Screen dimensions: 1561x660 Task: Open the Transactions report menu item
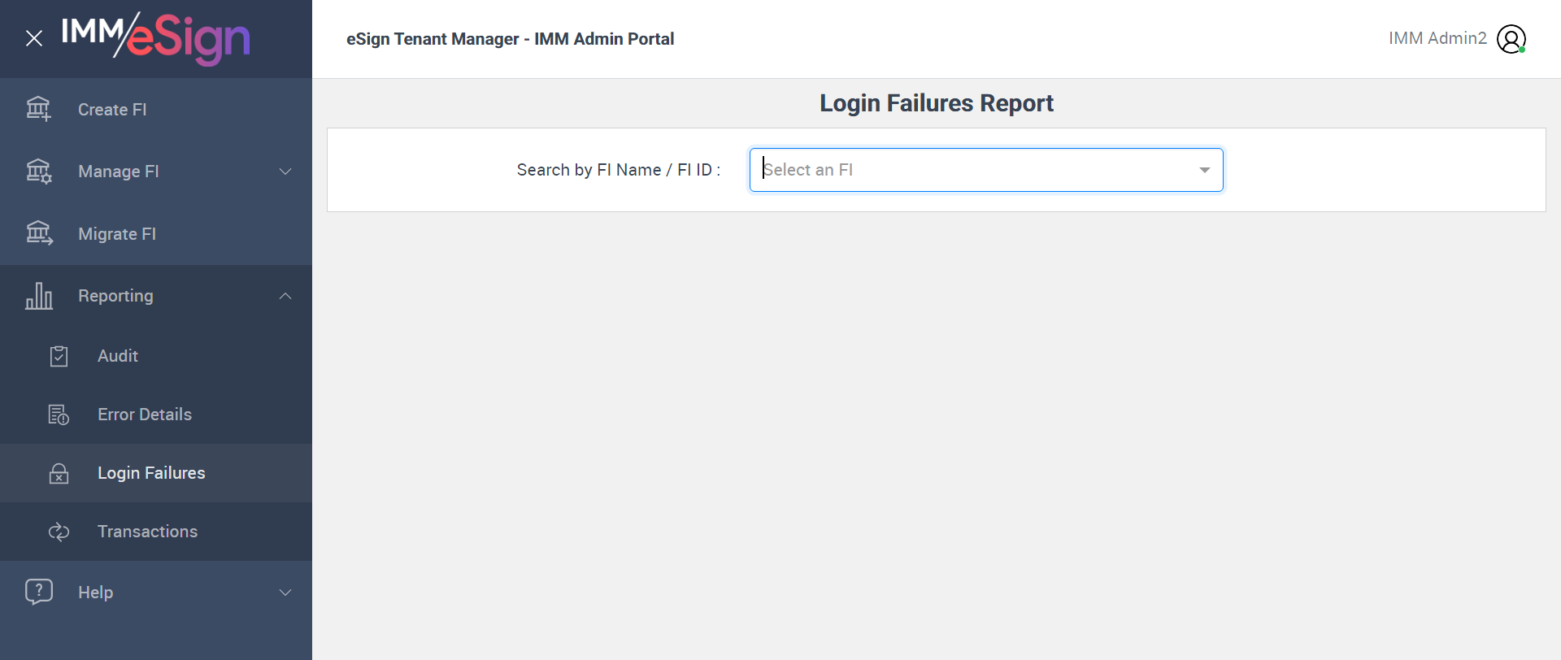pos(147,532)
